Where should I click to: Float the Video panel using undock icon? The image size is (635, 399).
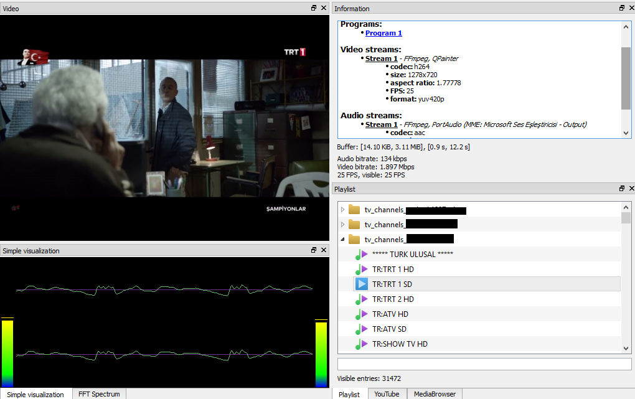313,7
